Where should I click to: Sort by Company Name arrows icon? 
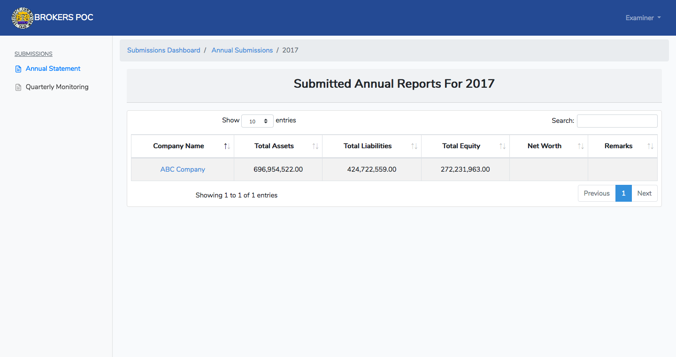(227, 146)
